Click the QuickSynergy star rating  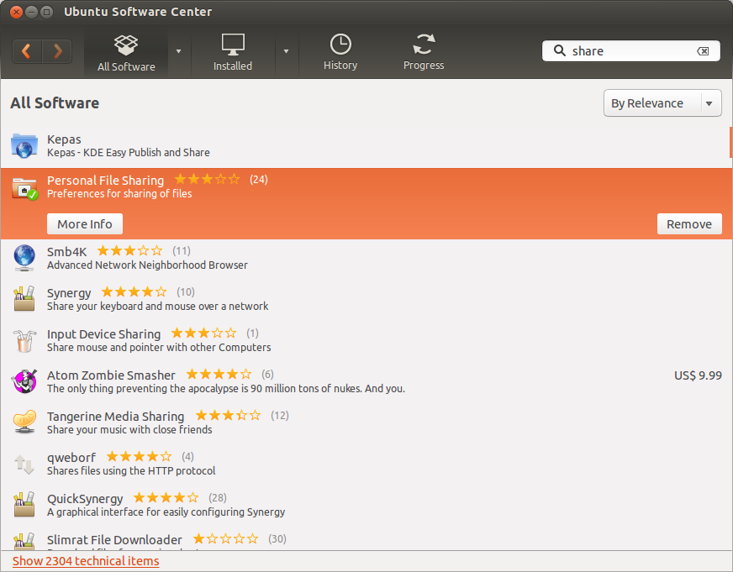(x=166, y=497)
